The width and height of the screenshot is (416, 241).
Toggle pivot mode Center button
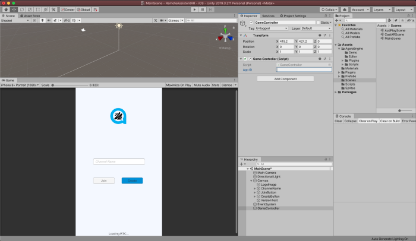point(68,9)
